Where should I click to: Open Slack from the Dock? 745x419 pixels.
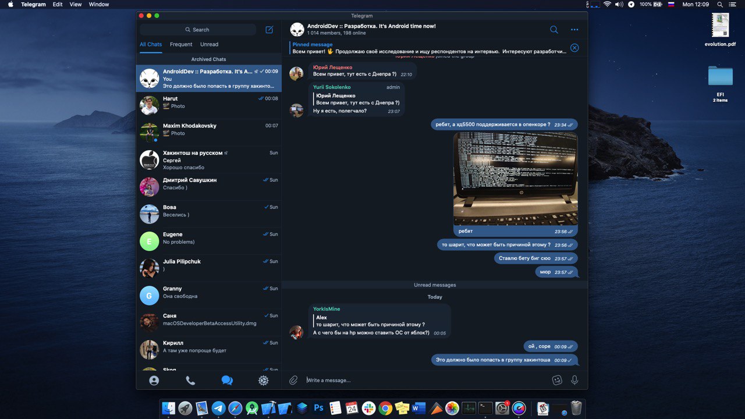coord(368,409)
